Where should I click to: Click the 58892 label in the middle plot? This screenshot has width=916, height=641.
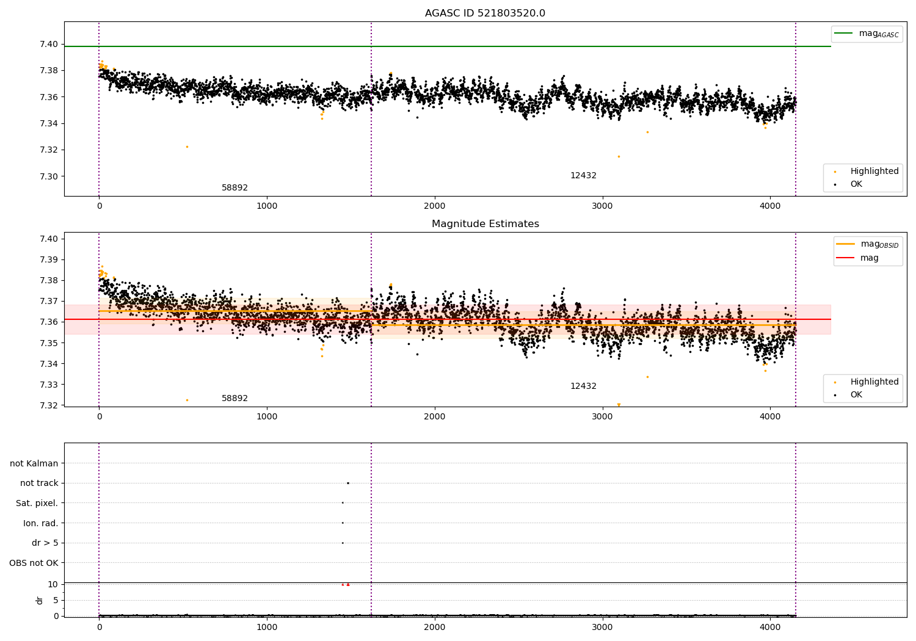click(234, 399)
